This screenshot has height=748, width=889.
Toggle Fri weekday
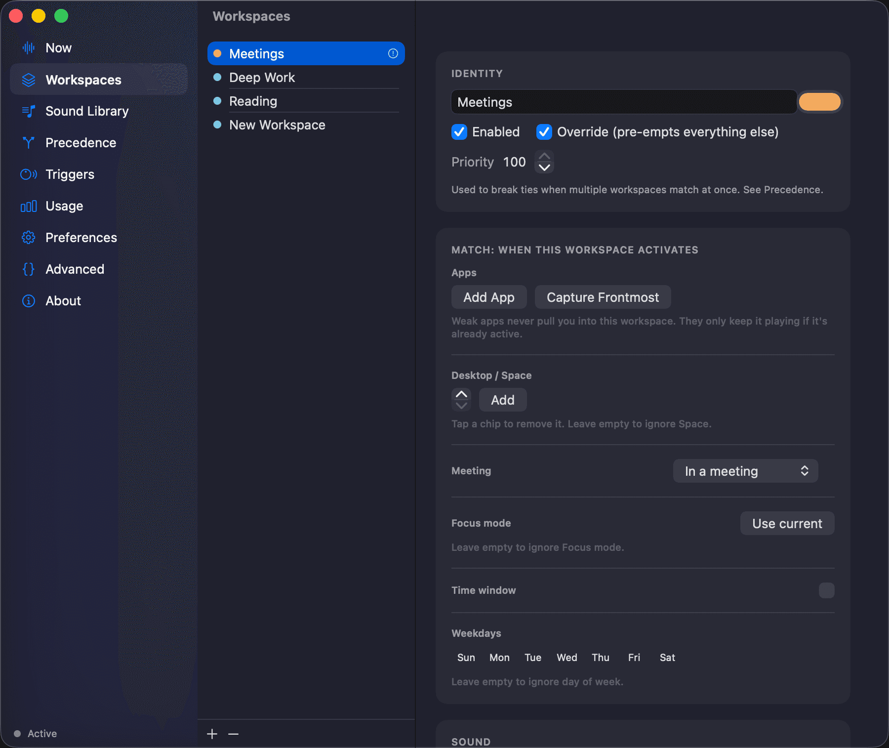point(634,658)
